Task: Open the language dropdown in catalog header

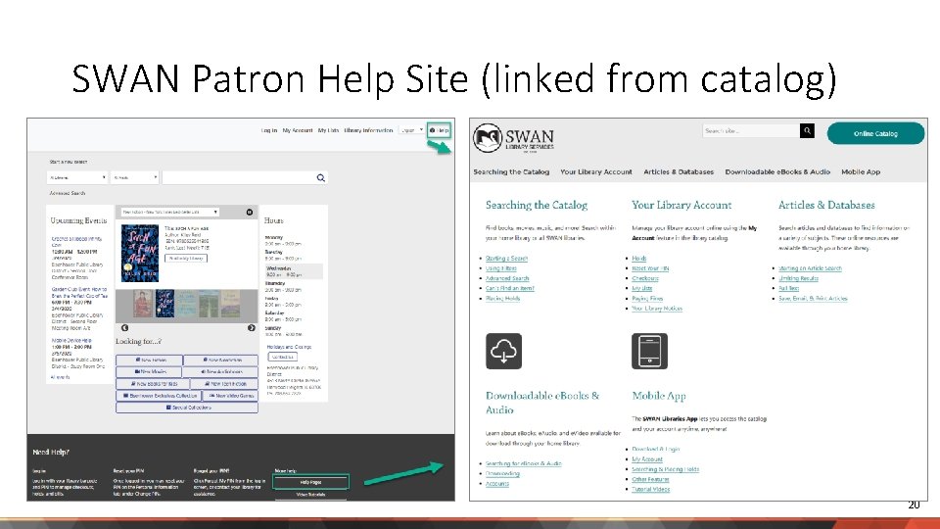Action: point(411,130)
